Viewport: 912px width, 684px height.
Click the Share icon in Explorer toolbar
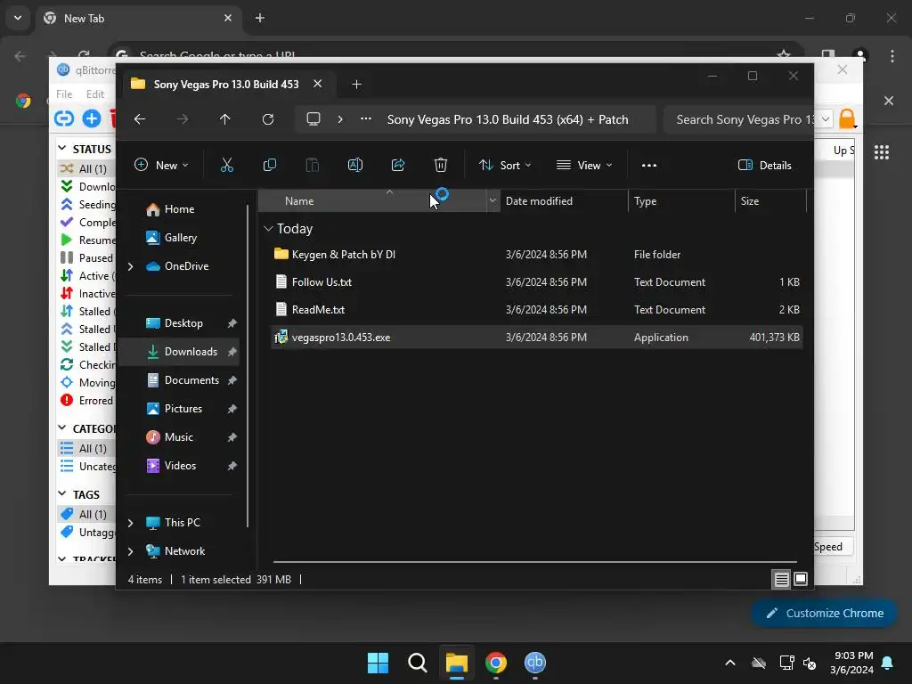(x=398, y=165)
